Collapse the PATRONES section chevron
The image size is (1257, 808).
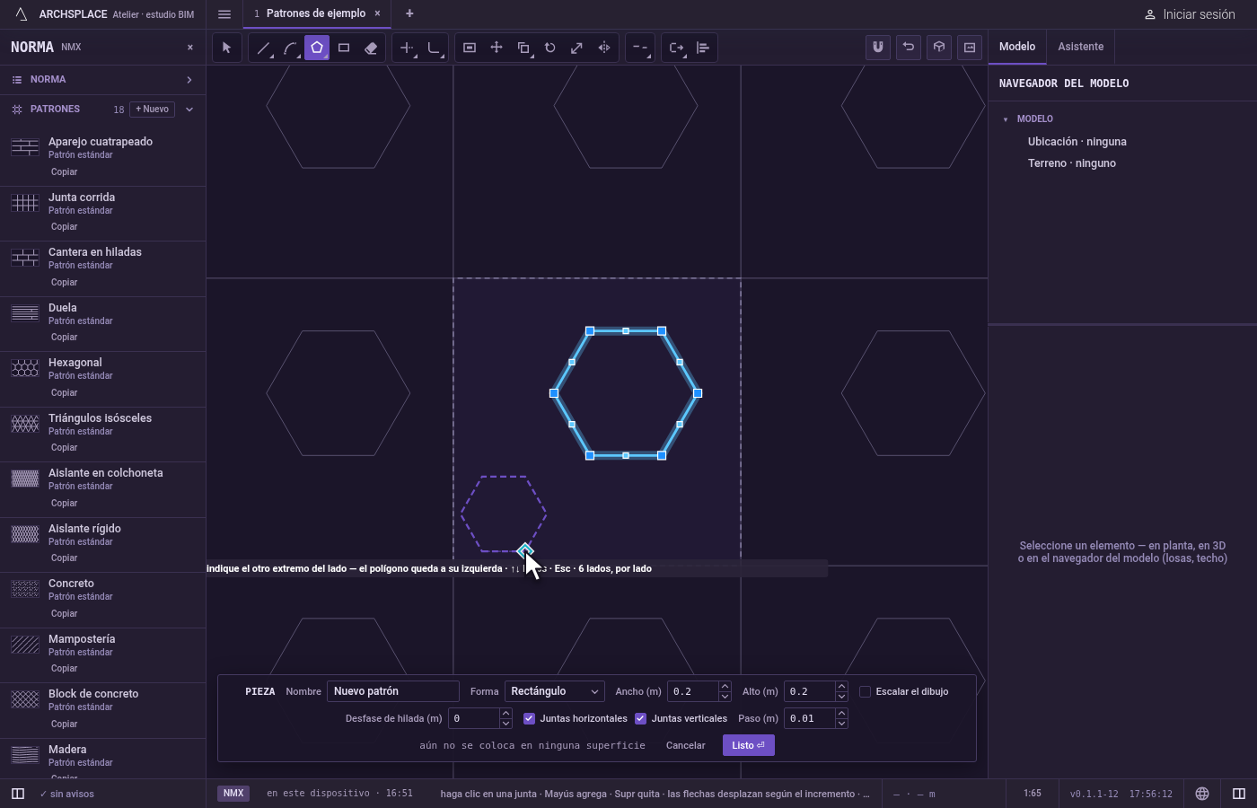click(189, 110)
